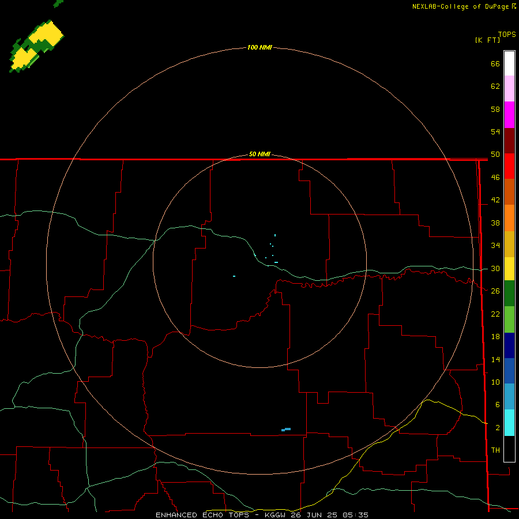Click the '50 NMI' range ring label
Image resolution: width=519 pixels, height=519 pixels.
tap(259, 154)
